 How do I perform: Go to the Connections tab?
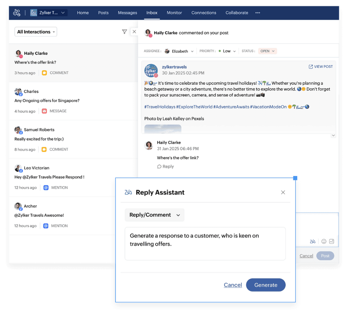(204, 13)
